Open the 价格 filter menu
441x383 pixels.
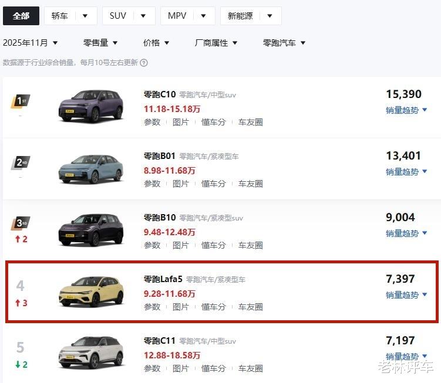[156, 43]
